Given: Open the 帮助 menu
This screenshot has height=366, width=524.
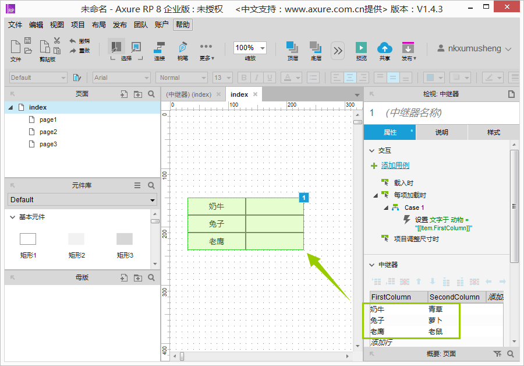Looking at the screenshot, I should pyautogui.click(x=183, y=24).
